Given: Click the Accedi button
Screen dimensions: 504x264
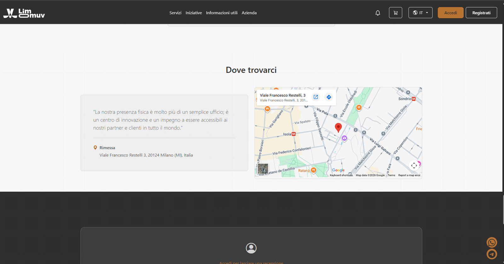Looking at the screenshot, I should click(450, 13).
